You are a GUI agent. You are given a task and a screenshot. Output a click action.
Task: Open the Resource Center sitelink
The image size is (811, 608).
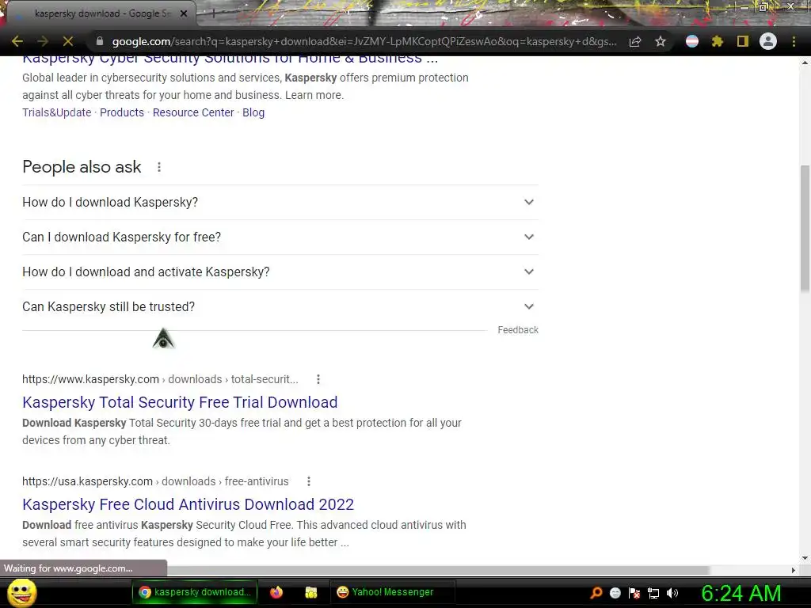[x=193, y=112]
